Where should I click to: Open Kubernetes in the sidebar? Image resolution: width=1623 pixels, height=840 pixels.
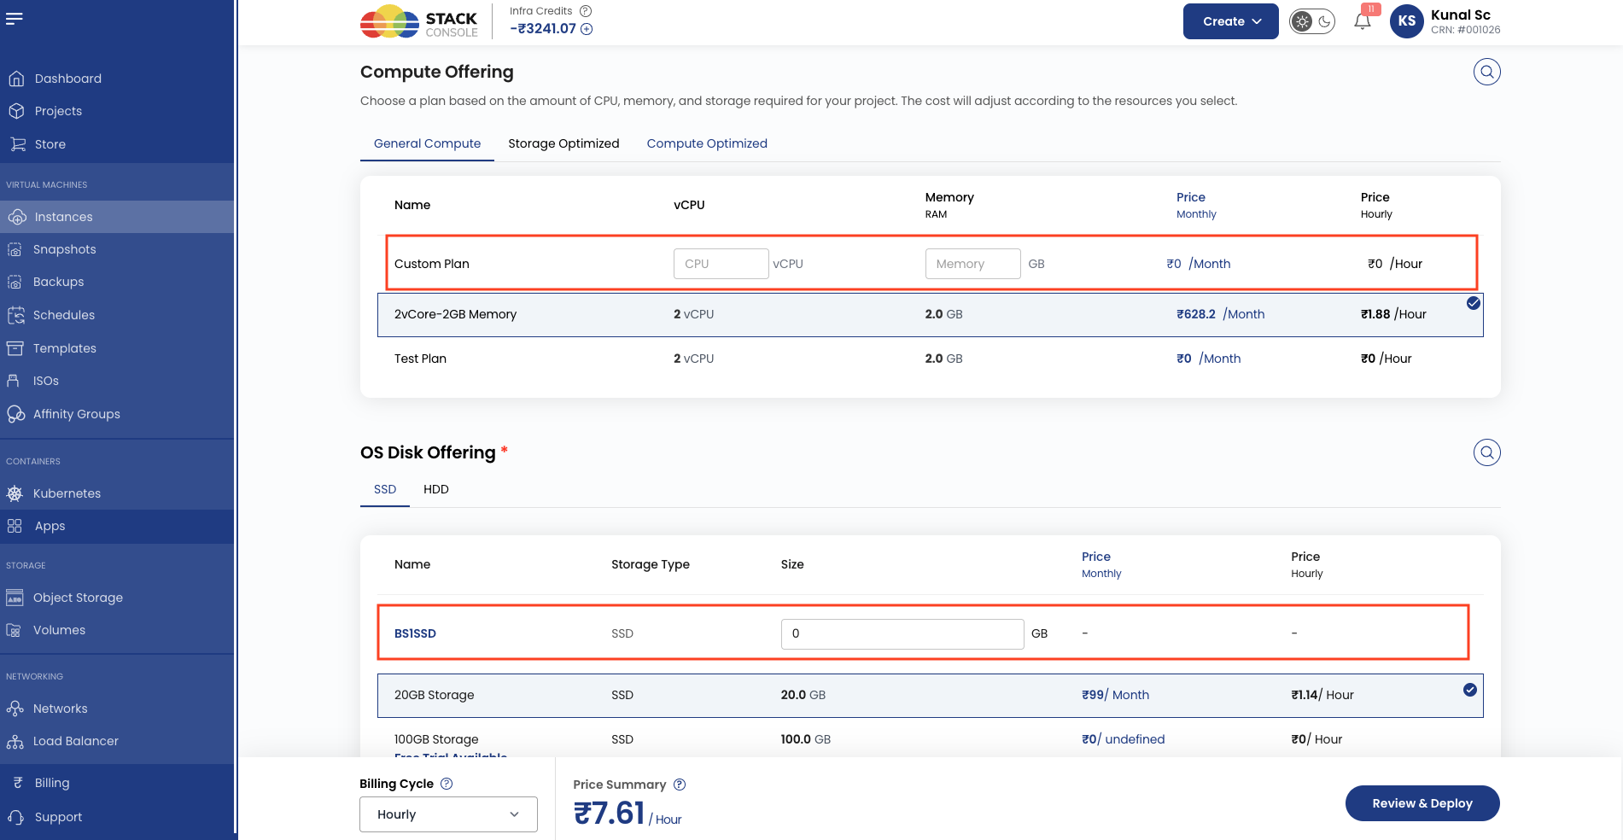(x=67, y=493)
